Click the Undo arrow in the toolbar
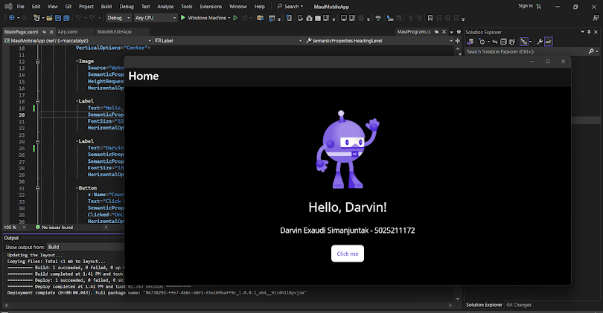The height and width of the screenshot is (313, 603). pyautogui.click(x=80, y=17)
